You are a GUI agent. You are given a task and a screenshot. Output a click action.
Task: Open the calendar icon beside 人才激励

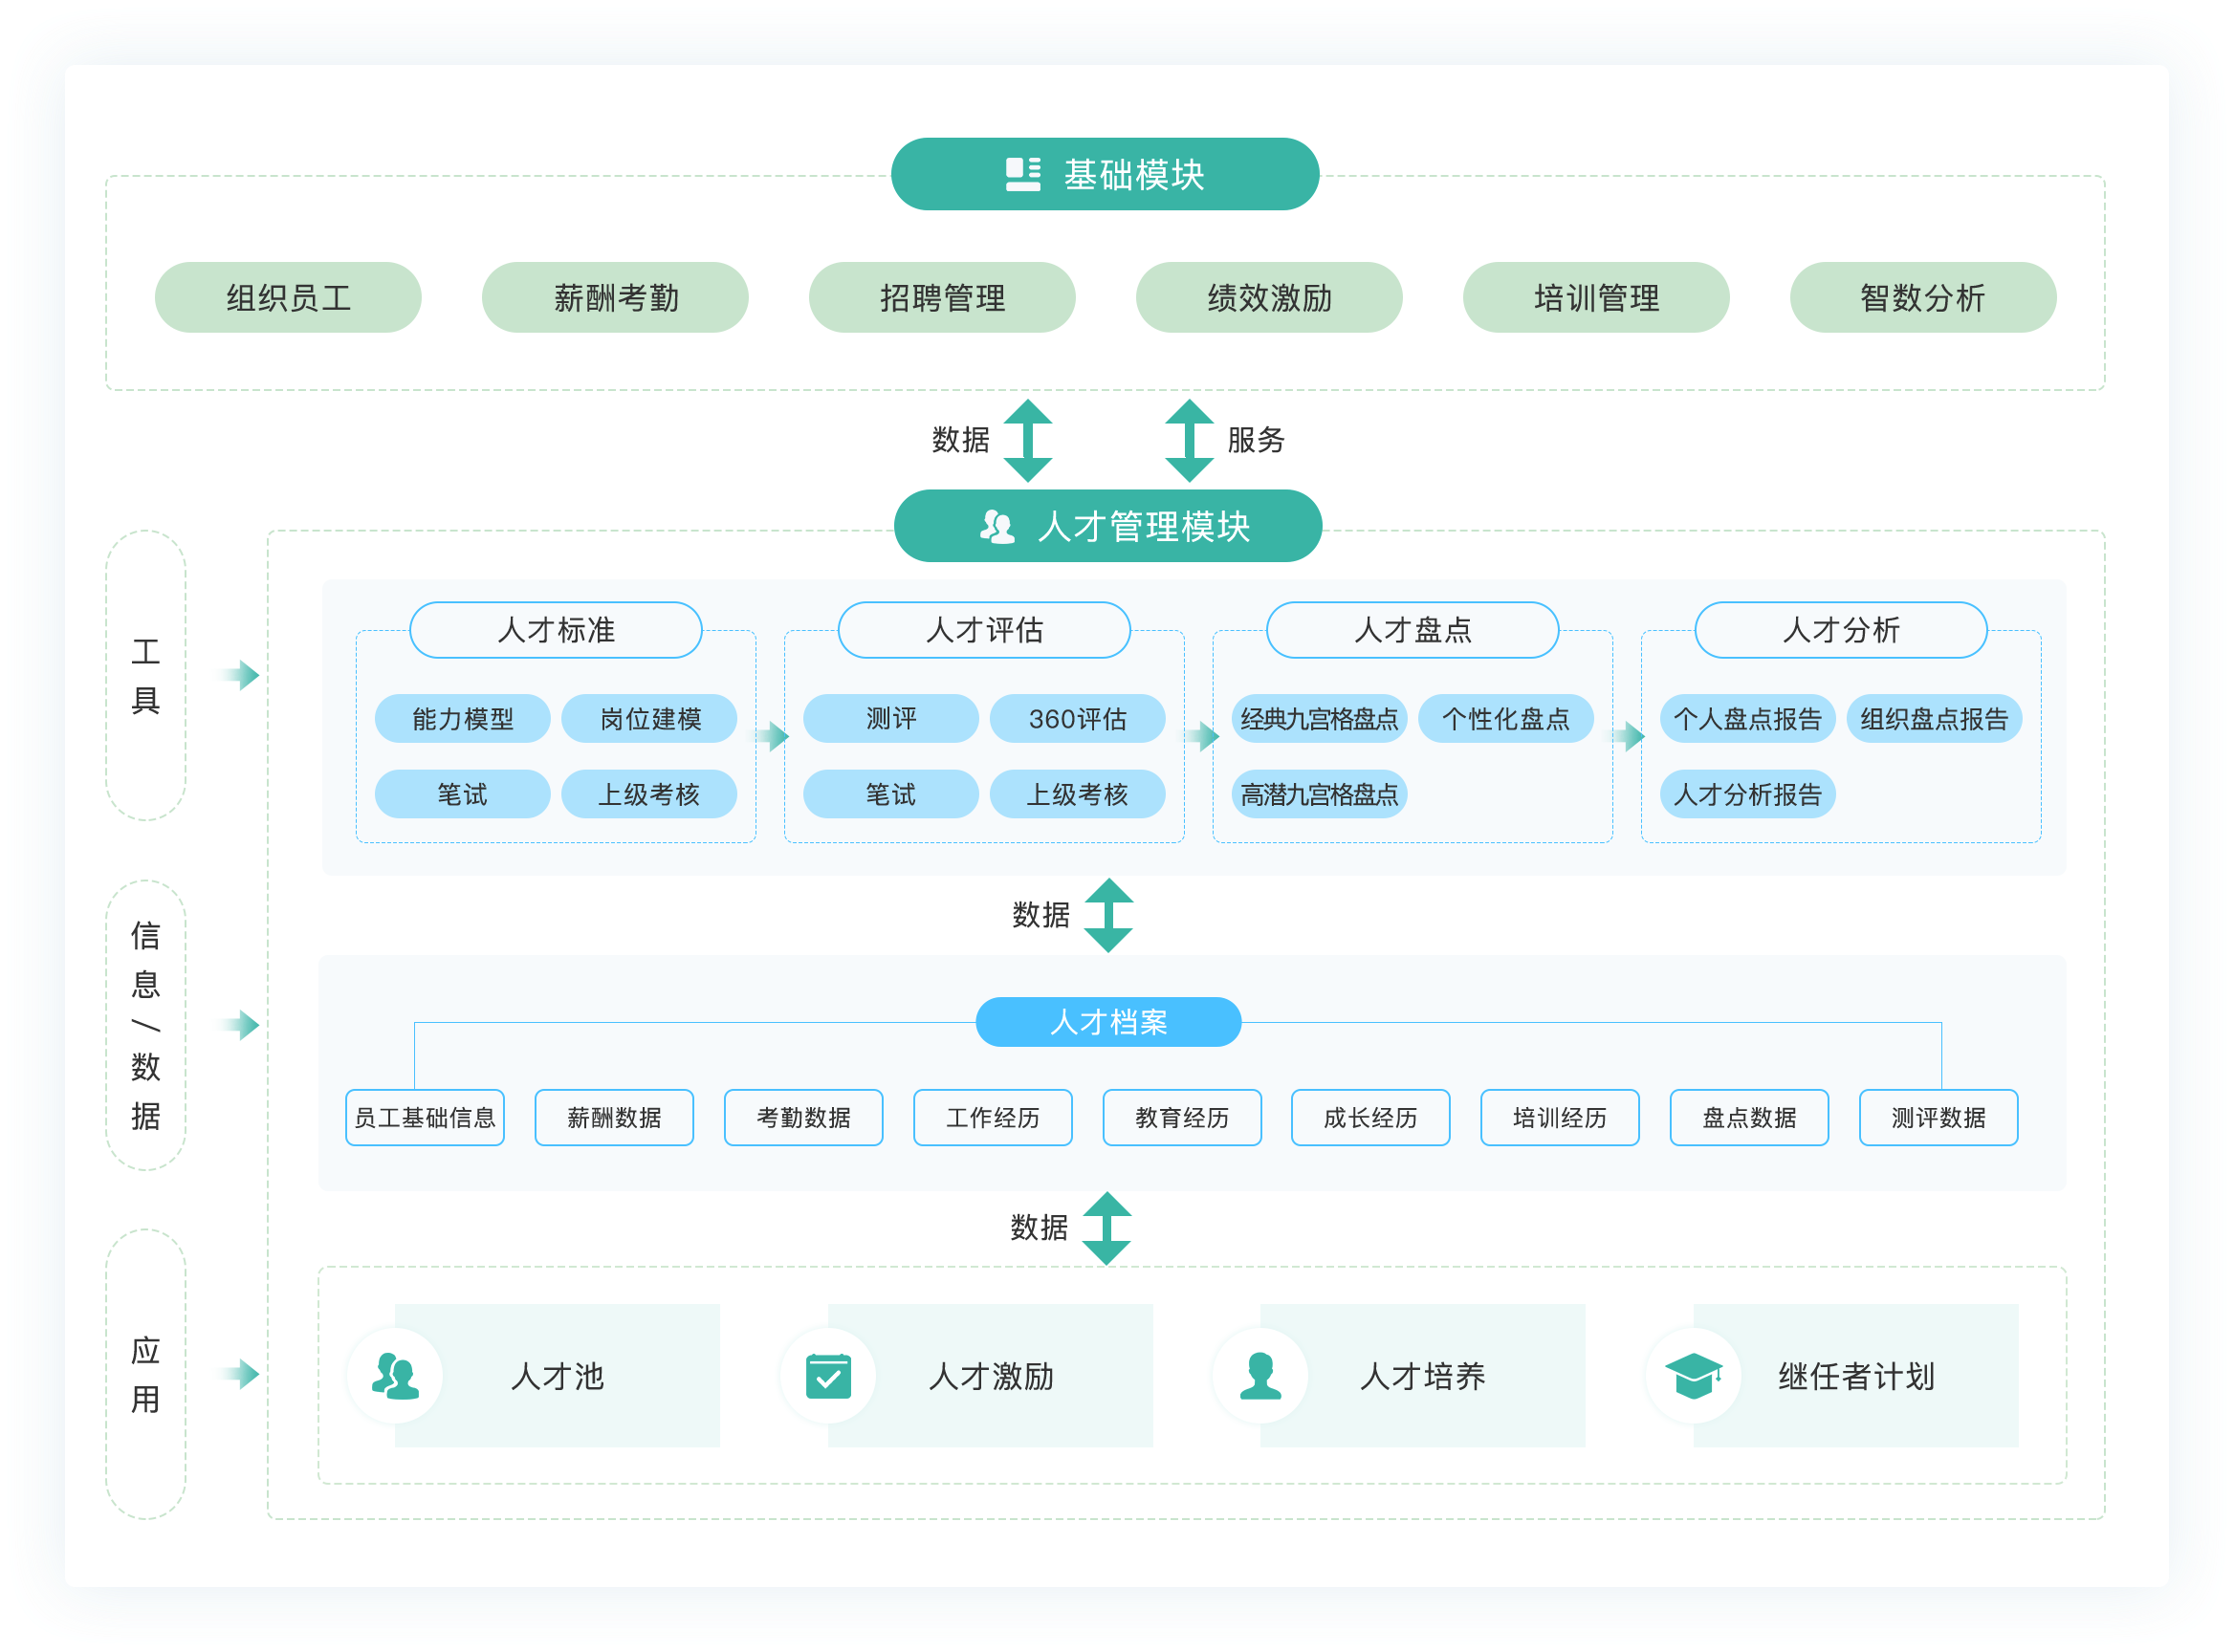click(827, 1376)
